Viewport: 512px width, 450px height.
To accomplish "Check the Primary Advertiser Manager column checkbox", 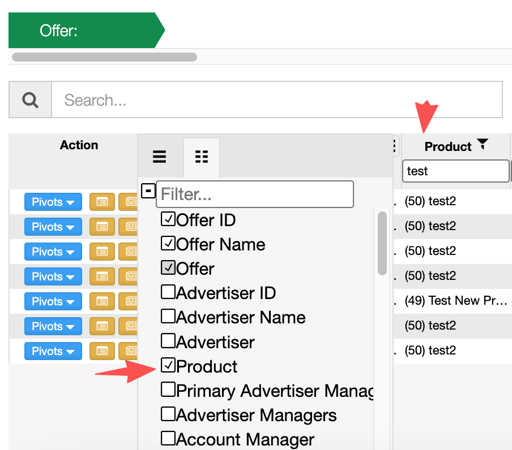I will 168,390.
